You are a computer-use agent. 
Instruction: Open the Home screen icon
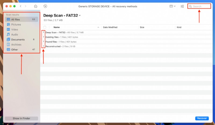click(36, 6)
